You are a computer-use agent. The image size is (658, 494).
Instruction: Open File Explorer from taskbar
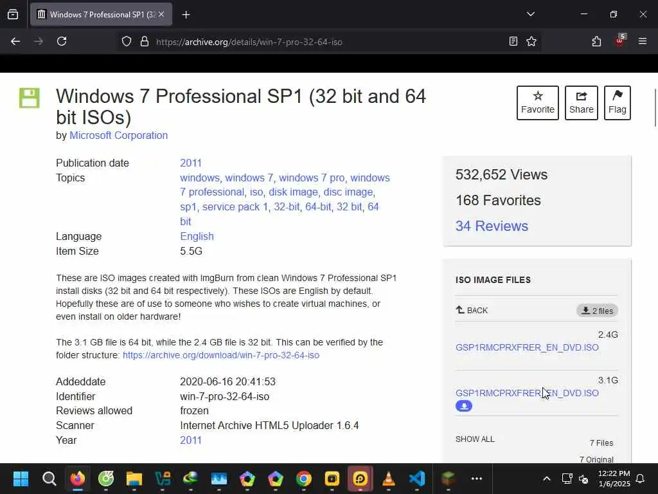[x=134, y=479]
